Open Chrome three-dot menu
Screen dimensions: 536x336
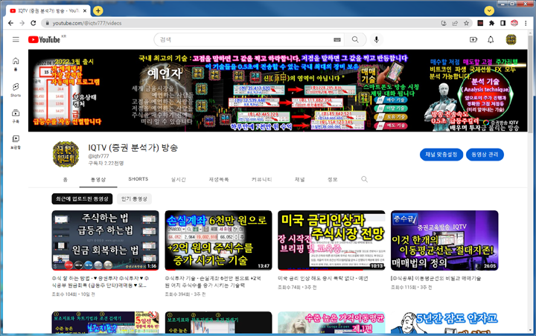pyautogui.click(x=526, y=23)
